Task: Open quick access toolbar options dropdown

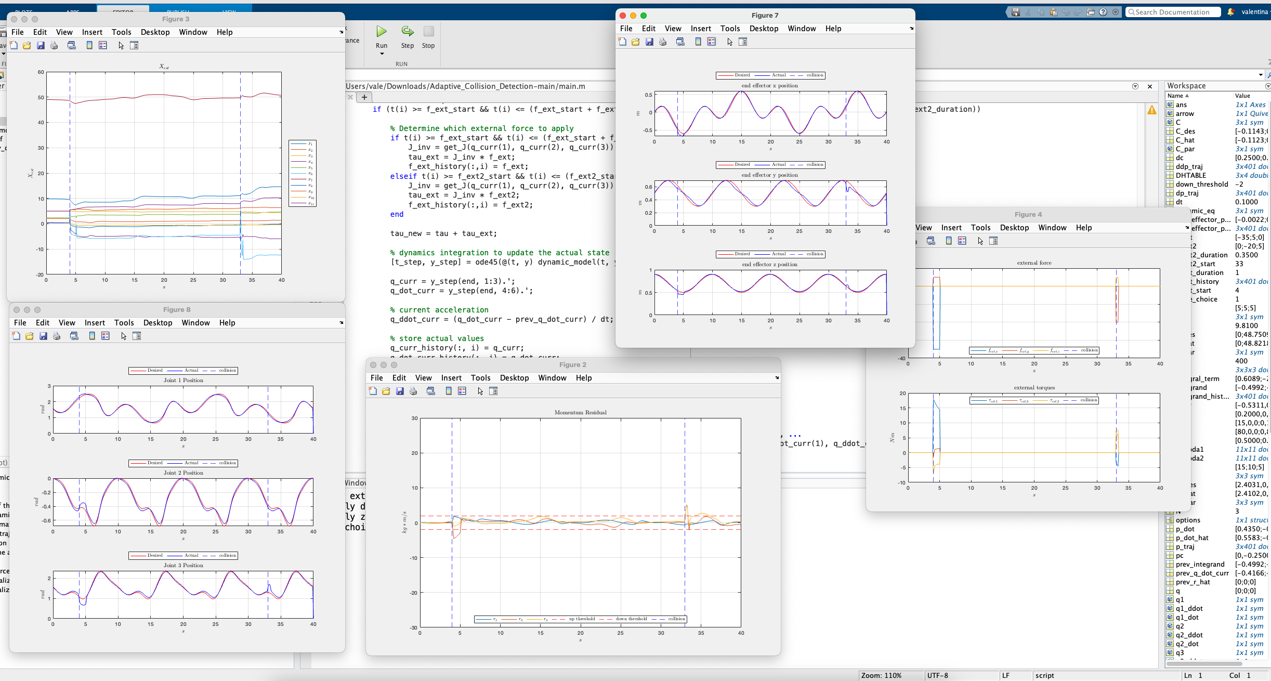Action: [1116, 12]
